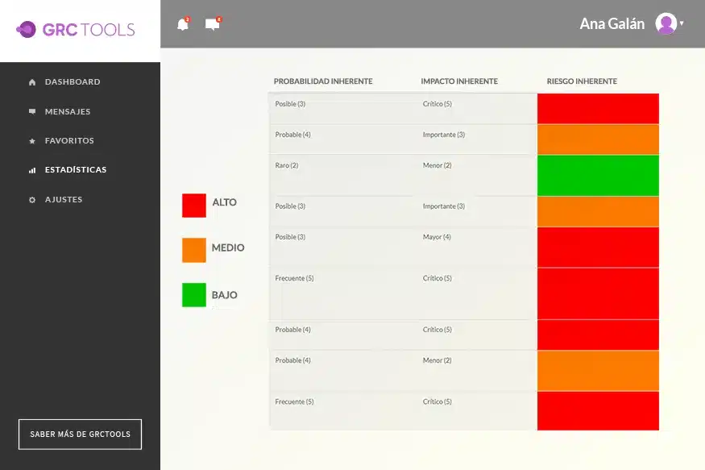Open the chat messages icon in the top bar
The image size is (705, 470).
pyautogui.click(x=212, y=24)
